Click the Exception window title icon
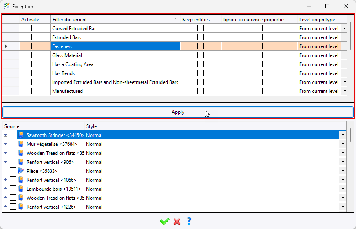Image resolution: width=356 pixels, height=229 pixels. (7, 7)
